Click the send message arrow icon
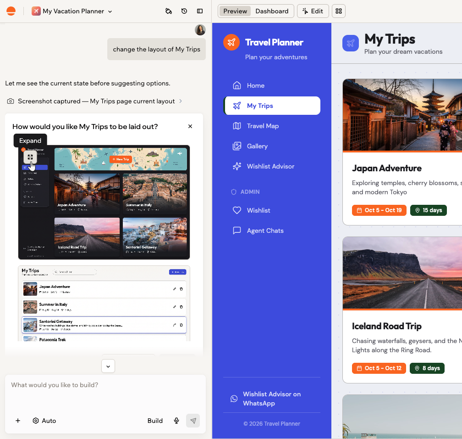The height and width of the screenshot is (439, 462). pyautogui.click(x=193, y=421)
